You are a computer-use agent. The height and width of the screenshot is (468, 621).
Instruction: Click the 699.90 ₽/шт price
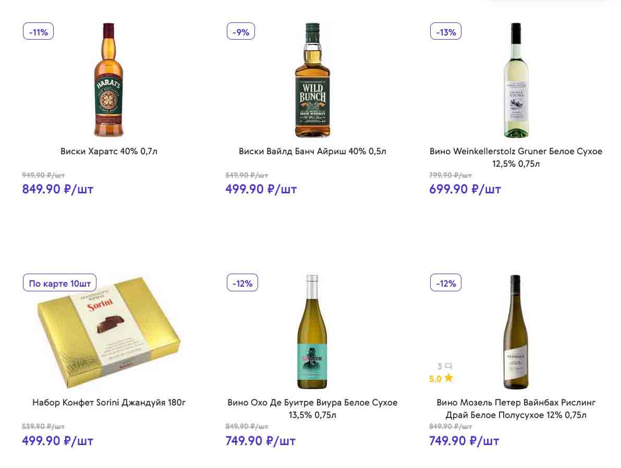tap(465, 189)
